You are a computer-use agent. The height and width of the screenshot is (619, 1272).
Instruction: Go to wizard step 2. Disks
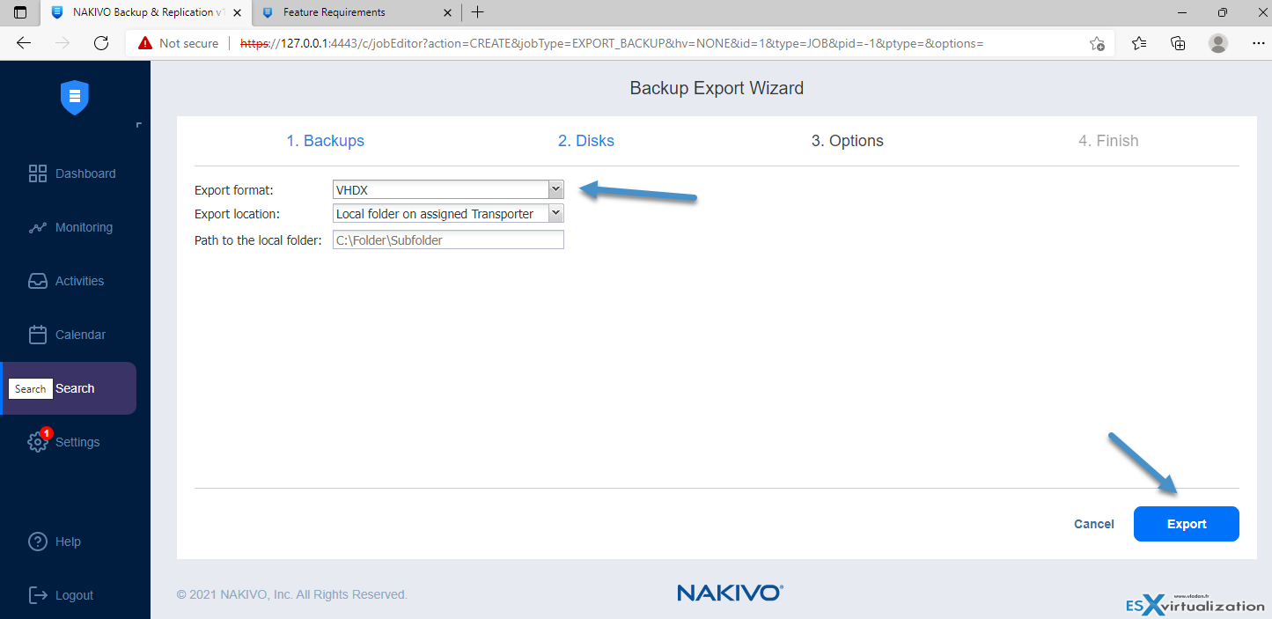[x=586, y=141]
